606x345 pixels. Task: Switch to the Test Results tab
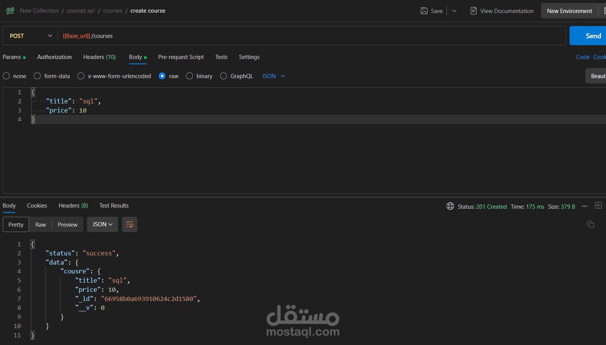[x=114, y=206]
